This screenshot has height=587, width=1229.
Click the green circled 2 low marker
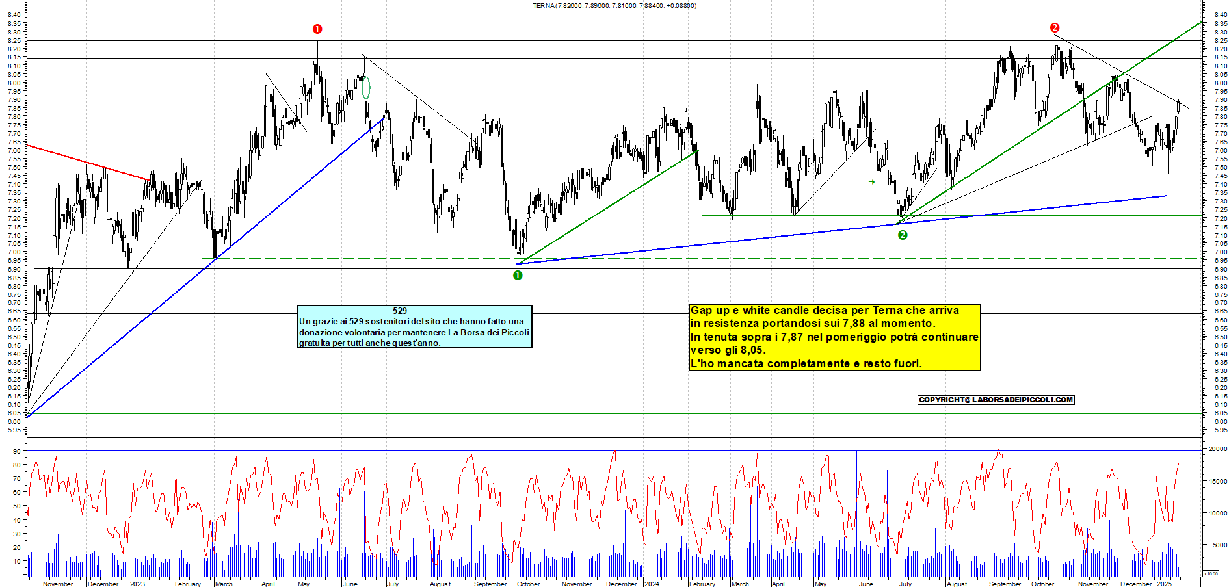click(903, 235)
